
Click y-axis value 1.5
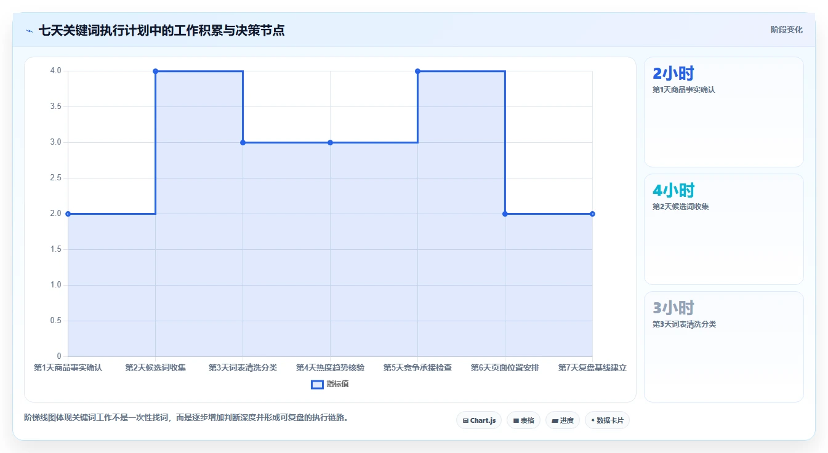pyautogui.click(x=56, y=249)
